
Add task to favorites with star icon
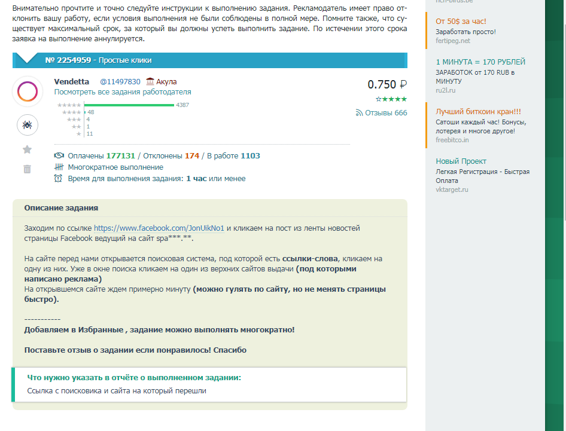pos(27,149)
